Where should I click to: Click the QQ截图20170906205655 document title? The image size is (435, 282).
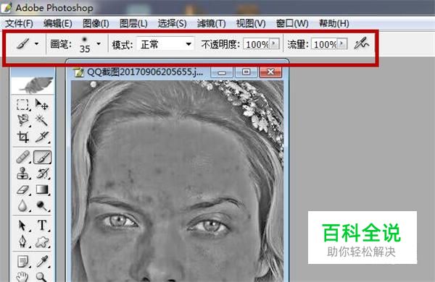145,72
